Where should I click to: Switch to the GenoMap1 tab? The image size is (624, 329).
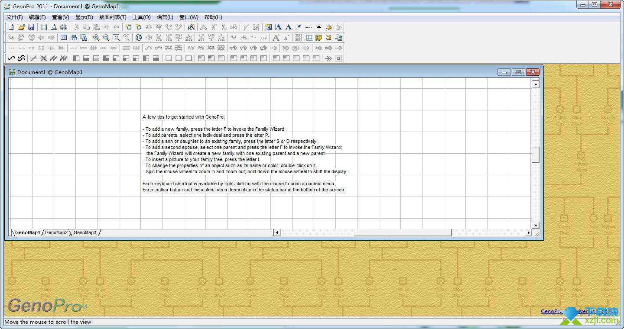click(x=27, y=232)
